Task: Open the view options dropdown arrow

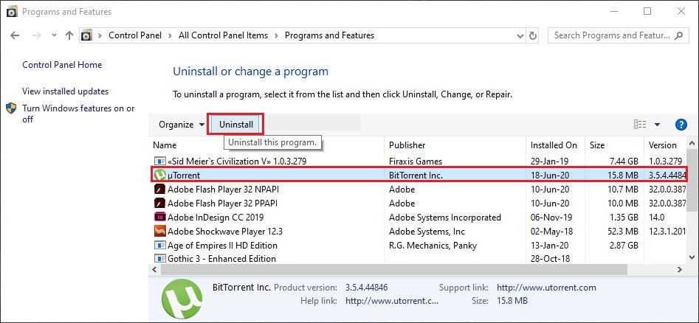Action: (657, 125)
